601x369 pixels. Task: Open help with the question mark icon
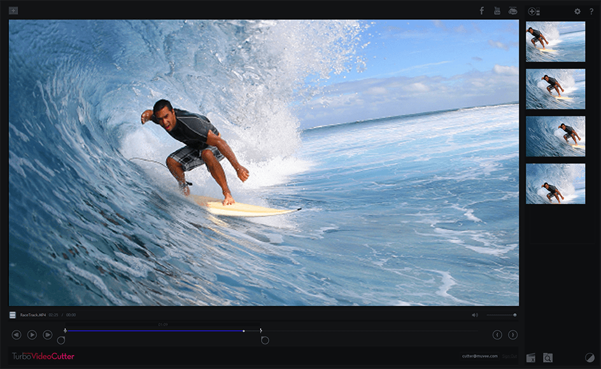593,11
